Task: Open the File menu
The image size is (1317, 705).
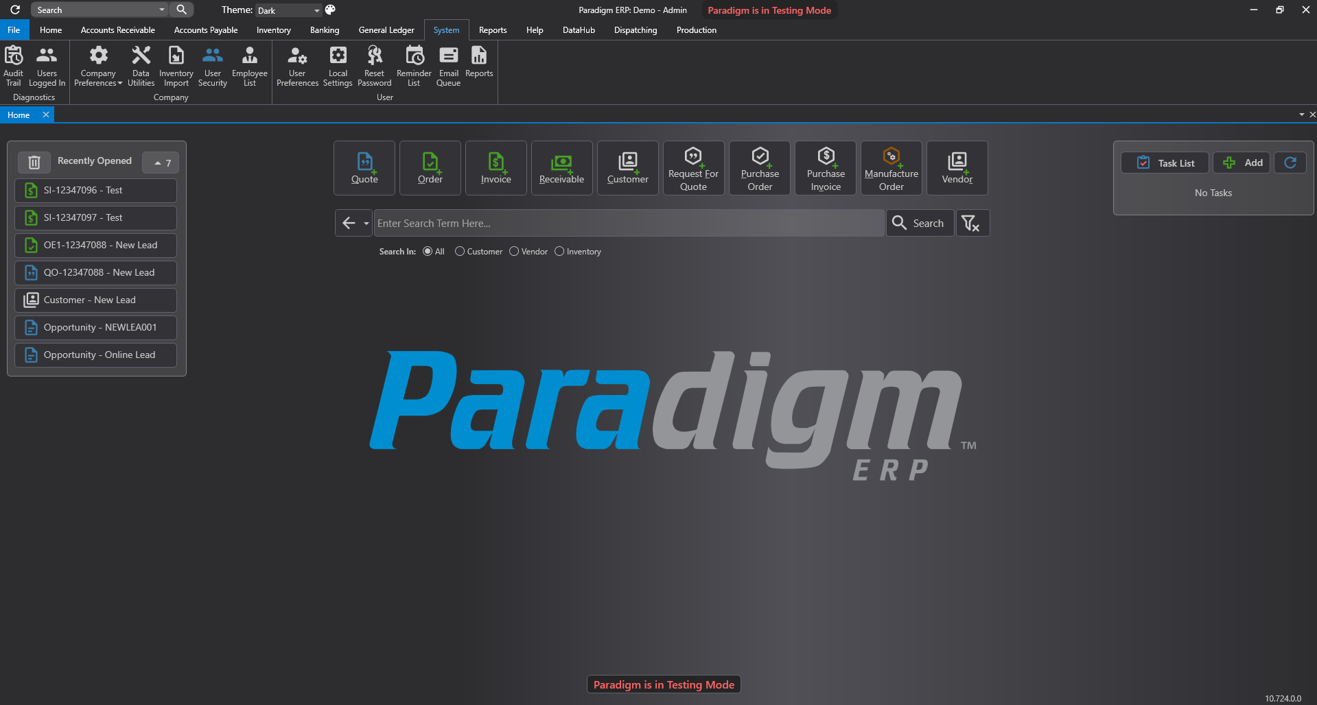Action: tap(14, 30)
